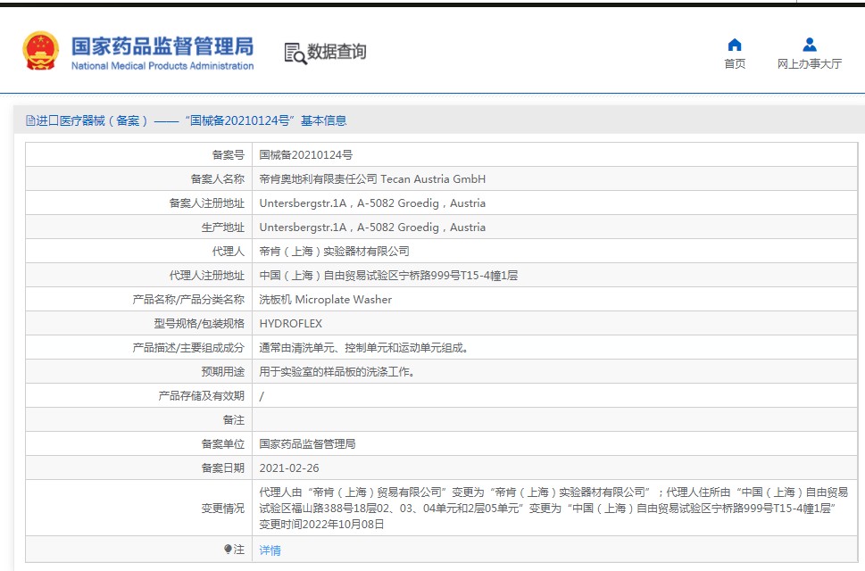Image resolution: width=865 pixels, height=571 pixels.
Task: Select the value 国械备20210124号 in the table
Action: [x=305, y=155]
